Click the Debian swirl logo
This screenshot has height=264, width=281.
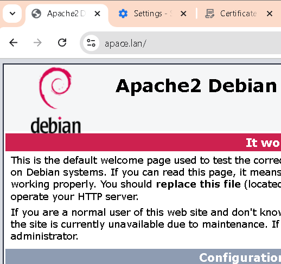(55, 88)
